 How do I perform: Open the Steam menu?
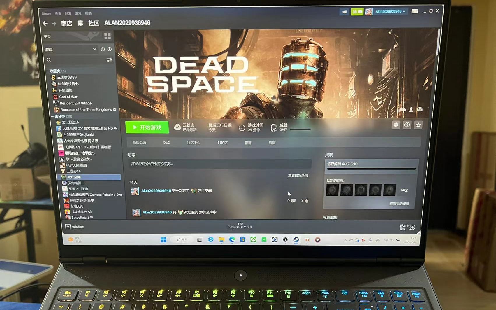[46, 13]
